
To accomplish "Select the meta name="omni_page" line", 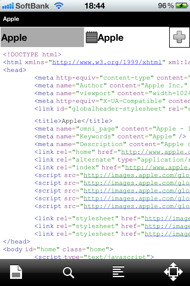I will point(112,129).
